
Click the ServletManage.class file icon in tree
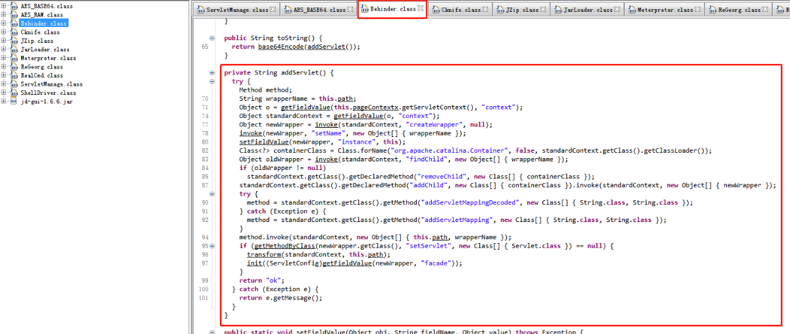click(13, 84)
